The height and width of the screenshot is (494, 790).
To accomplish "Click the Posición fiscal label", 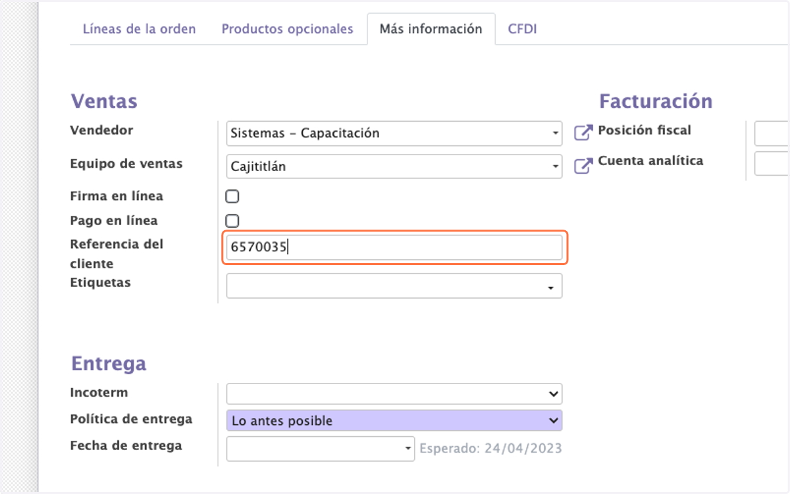I will (645, 130).
